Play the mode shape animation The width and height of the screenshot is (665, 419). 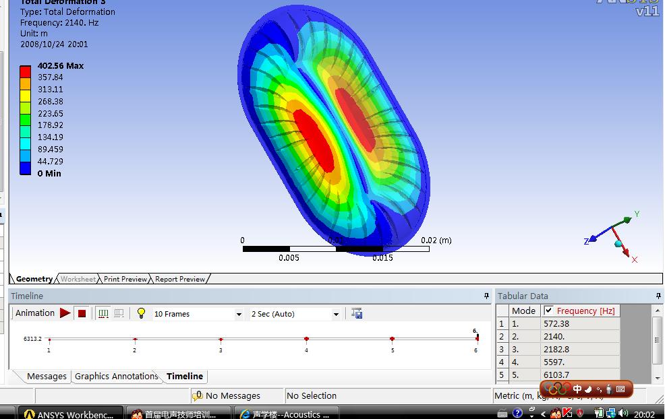[x=65, y=313]
